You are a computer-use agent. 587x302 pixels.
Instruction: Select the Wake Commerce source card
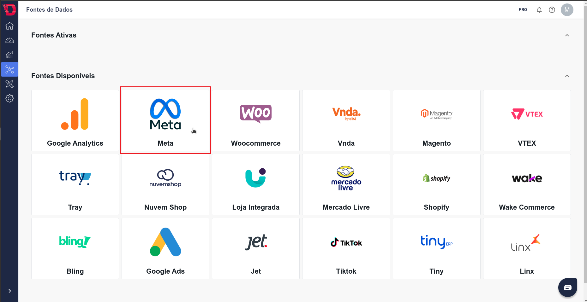click(527, 184)
